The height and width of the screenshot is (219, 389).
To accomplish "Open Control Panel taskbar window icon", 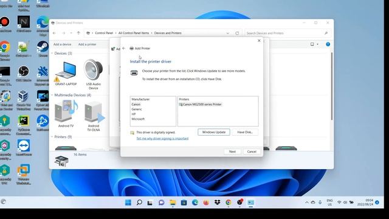I will [251, 203].
